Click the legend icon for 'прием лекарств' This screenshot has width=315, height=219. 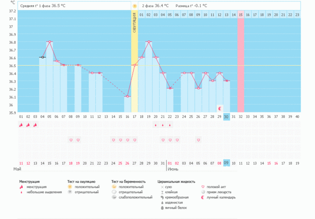pos(202,192)
